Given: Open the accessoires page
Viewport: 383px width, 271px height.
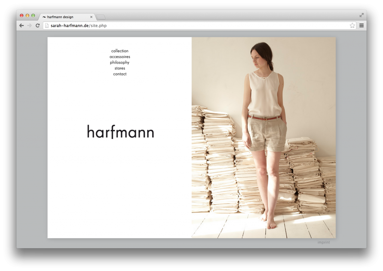Looking at the screenshot, I should [x=120, y=57].
